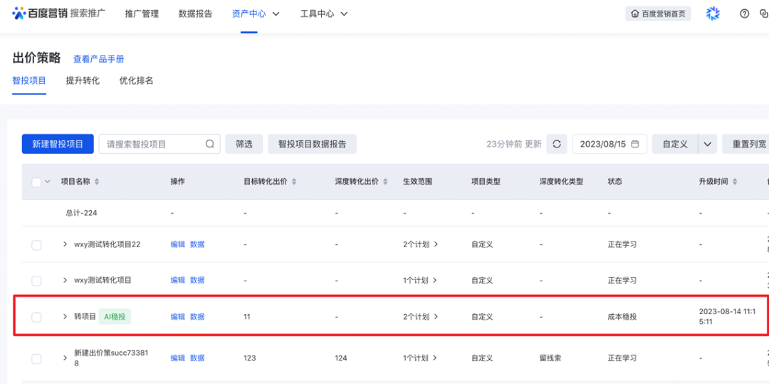The height and width of the screenshot is (384, 769).
Task: Switch to the 提升转化 tab
Action: [83, 81]
